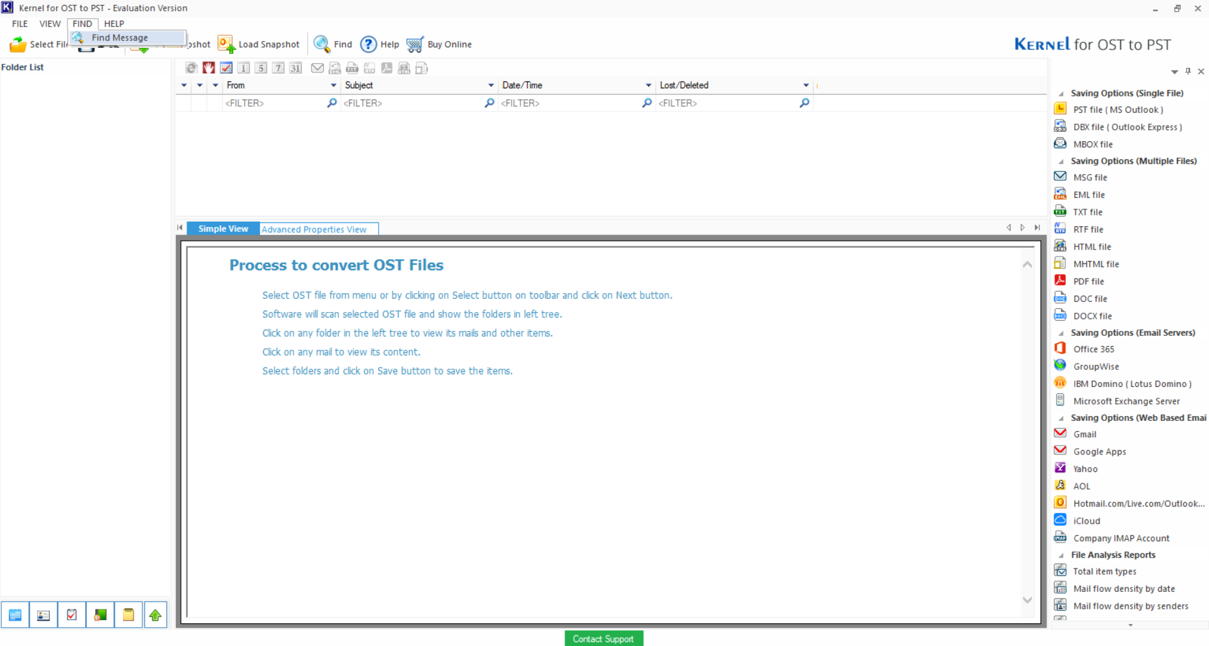Click the envelope MSG save icon

pyautogui.click(x=318, y=68)
